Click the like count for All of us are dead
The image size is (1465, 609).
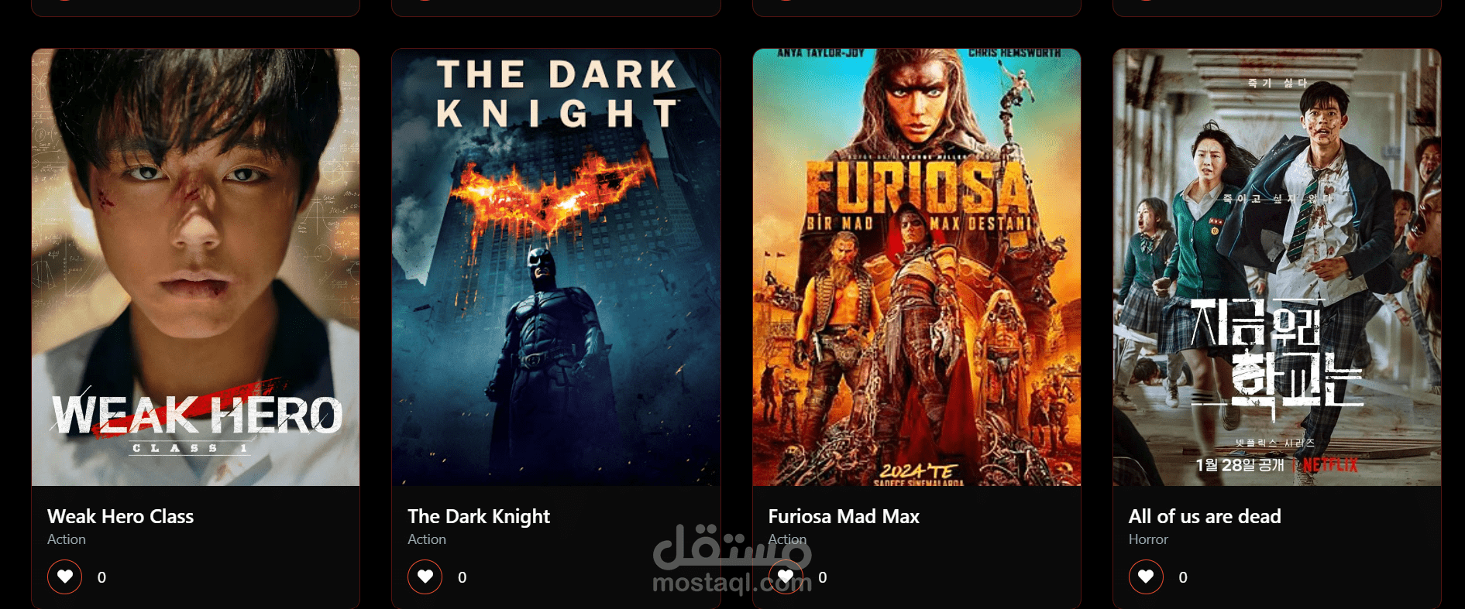(1183, 577)
